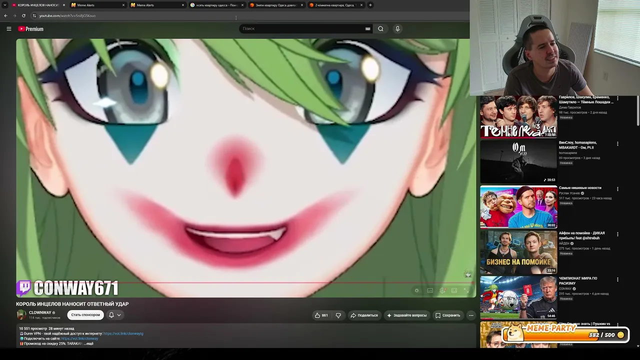Open Айфон на помойке video title
This screenshot has height=360, width=640.
pyautogui.click(x=582, y=235)
